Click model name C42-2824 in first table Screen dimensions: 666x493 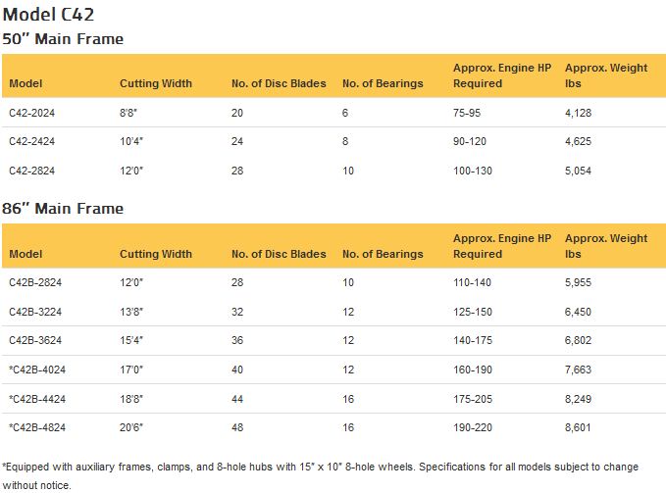point(31,171)
